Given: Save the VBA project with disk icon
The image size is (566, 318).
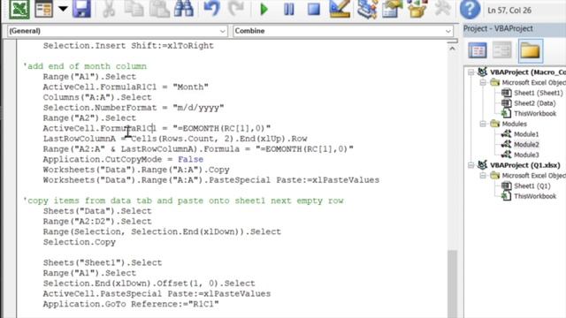Looking at the screenshot, I should (x=81, y=9).
